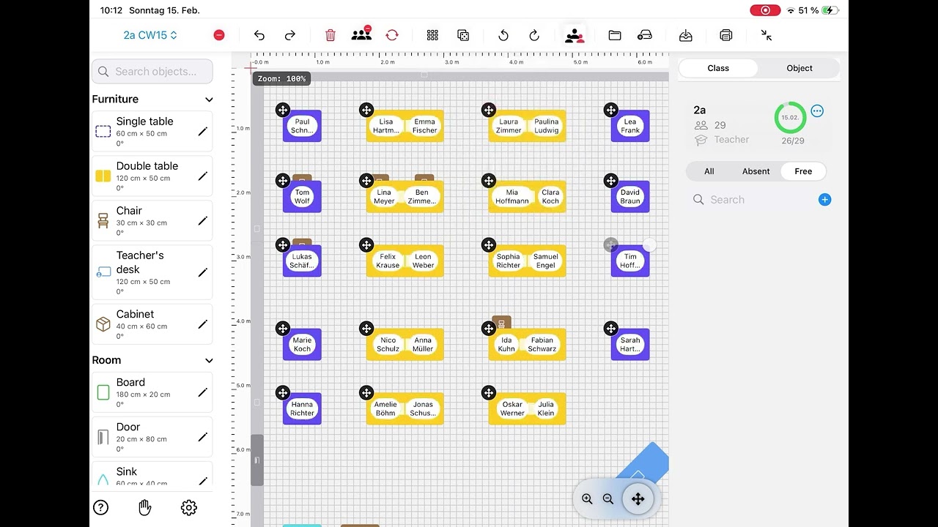Click the add furniture object icon
This screenshot has height=527, width=938.
click(645, 35)
